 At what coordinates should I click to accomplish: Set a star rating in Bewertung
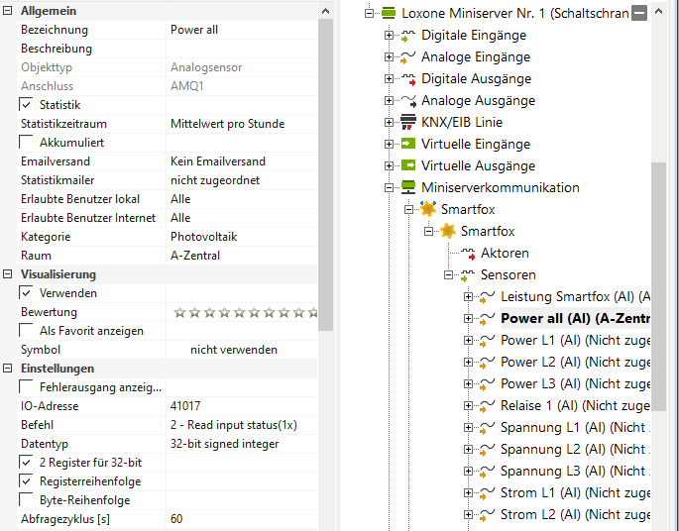click(x=243, y=312)
